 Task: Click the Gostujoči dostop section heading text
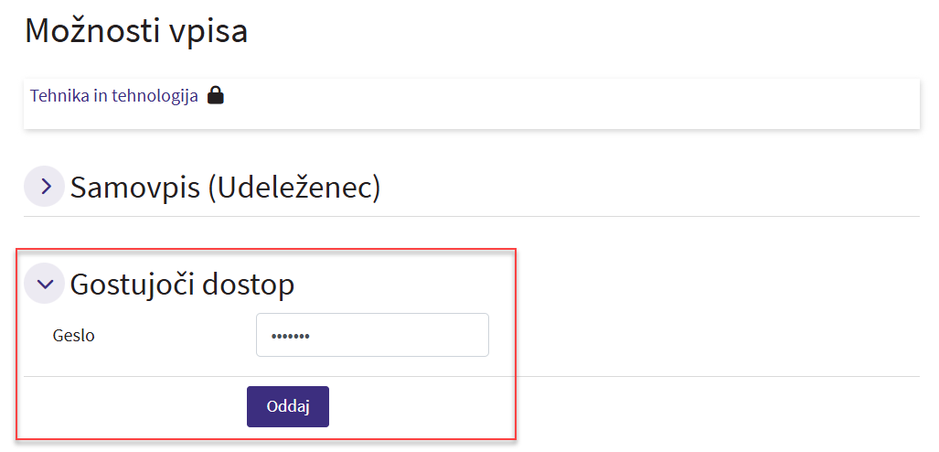pos(182,284)
